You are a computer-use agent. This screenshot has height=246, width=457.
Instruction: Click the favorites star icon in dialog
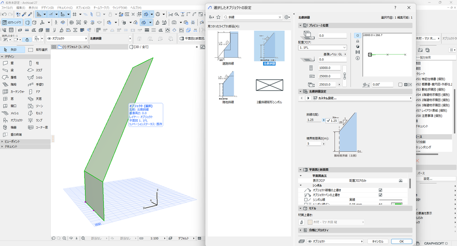[x=218, y=17]
